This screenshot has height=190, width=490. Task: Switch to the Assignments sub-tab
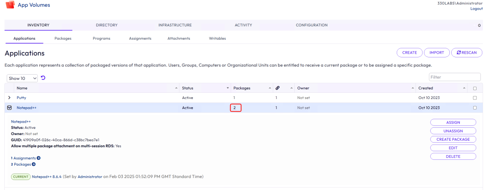tap(140, 38)
